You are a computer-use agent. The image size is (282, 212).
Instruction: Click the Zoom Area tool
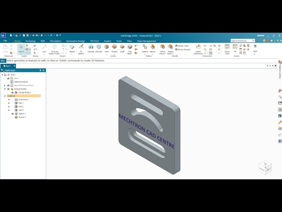click(x=227, y=49)
